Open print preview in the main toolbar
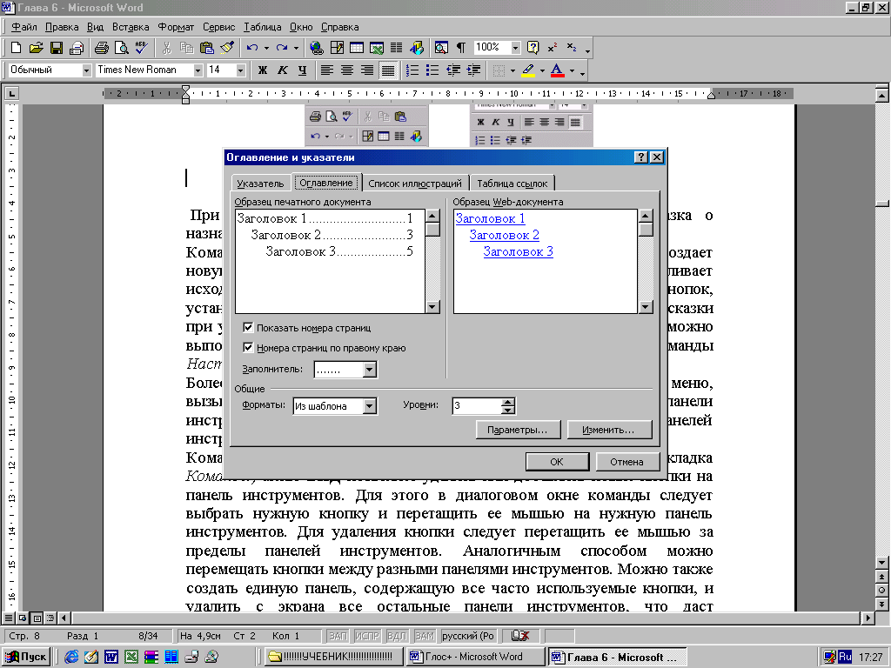The width and height of the screenshot is (891, 668). [121, 48]
